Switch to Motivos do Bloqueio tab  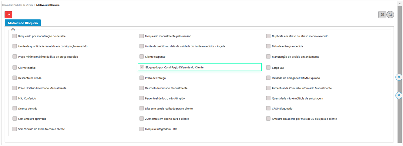click(23, 23)
